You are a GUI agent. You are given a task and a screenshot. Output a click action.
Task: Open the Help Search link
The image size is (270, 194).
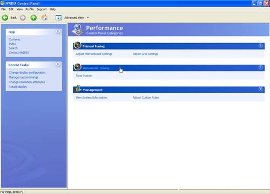point(13,48)
